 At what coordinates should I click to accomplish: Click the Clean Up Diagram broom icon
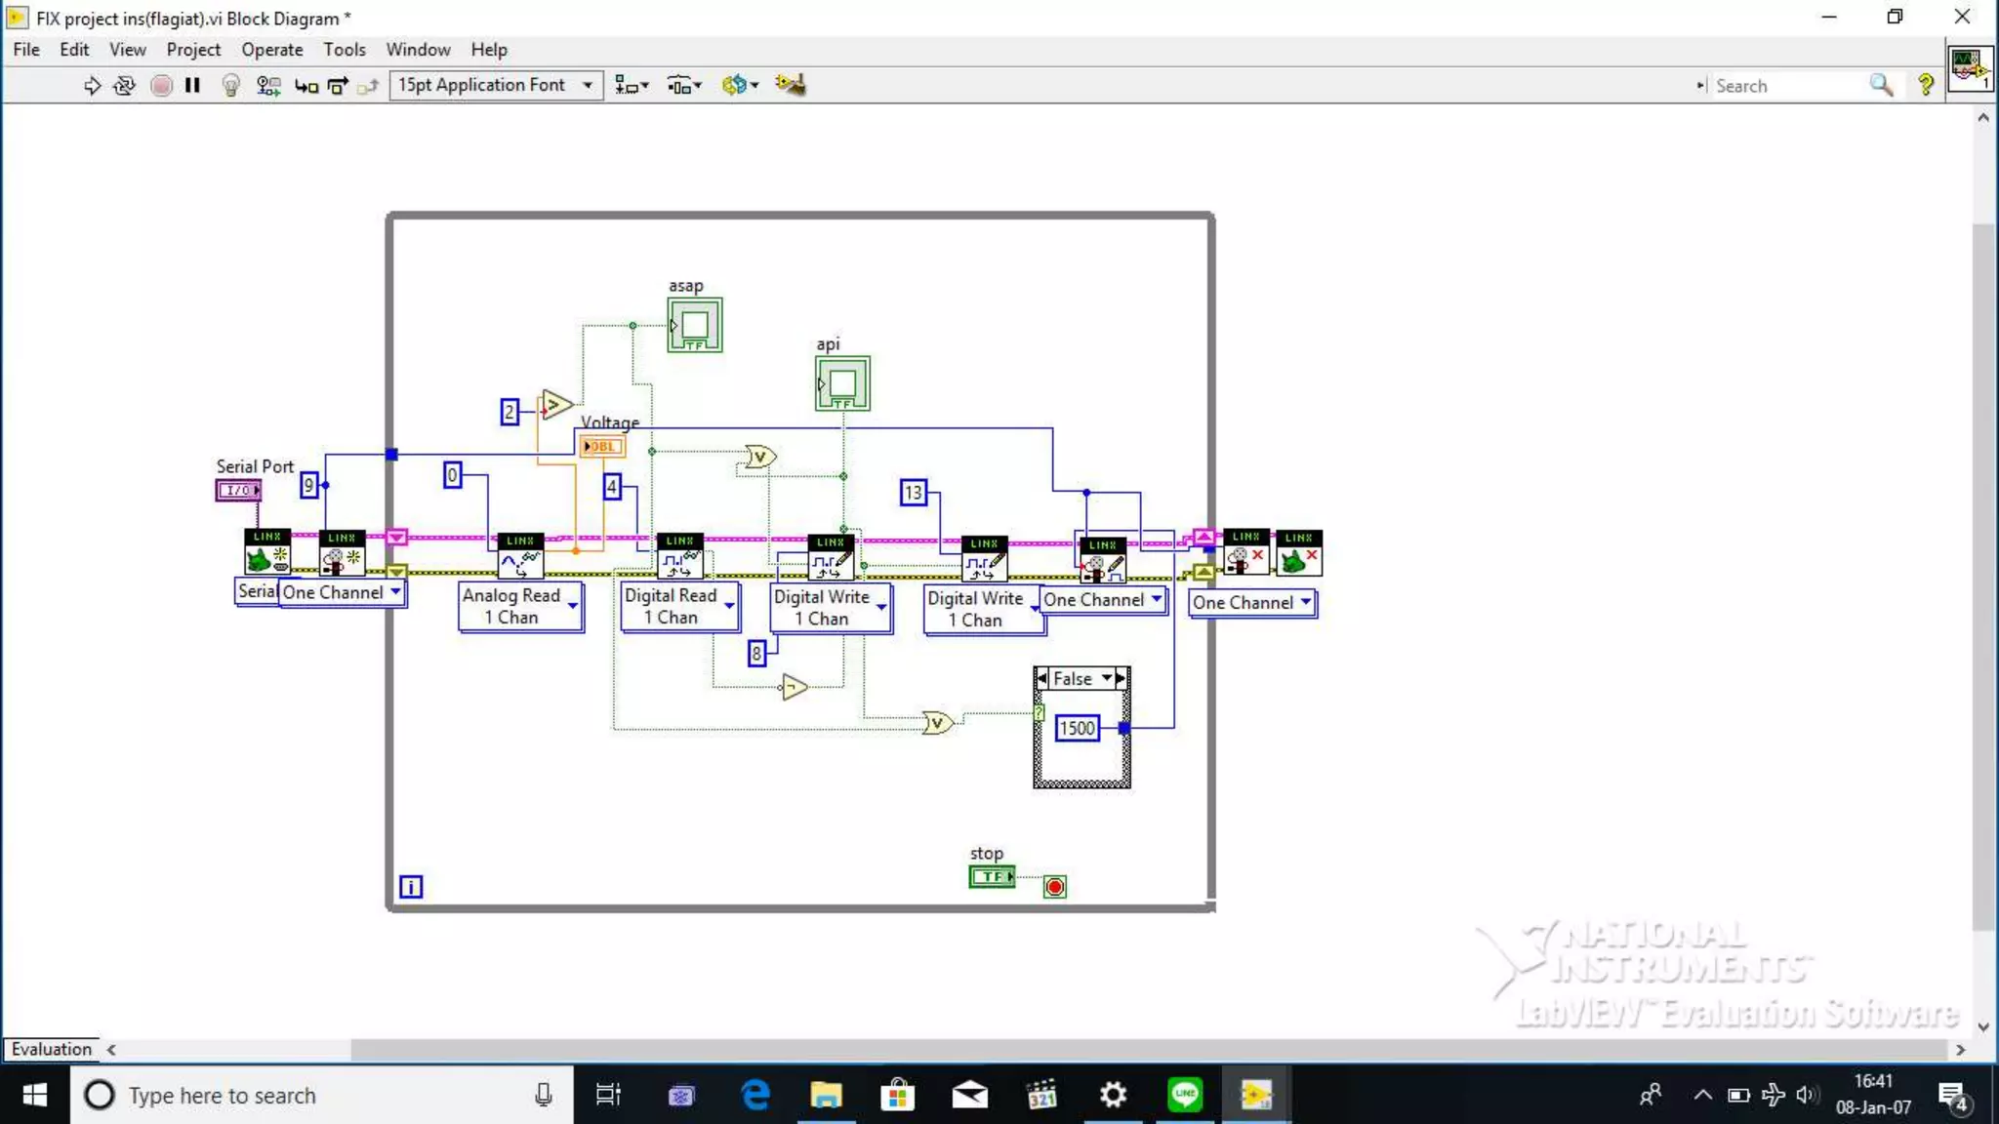[790, 85]
